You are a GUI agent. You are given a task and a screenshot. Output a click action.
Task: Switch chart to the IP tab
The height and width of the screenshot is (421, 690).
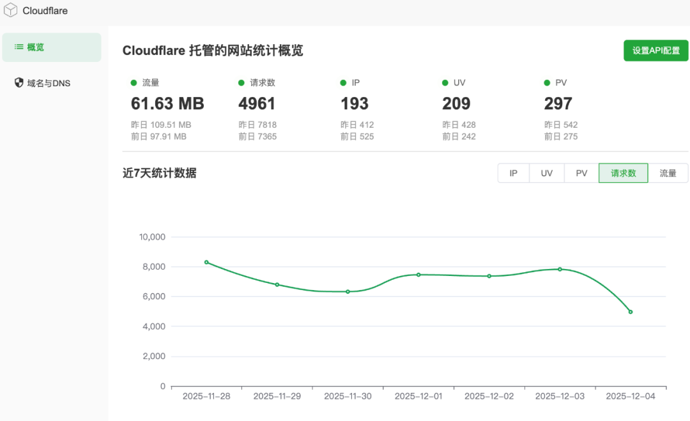513,173
